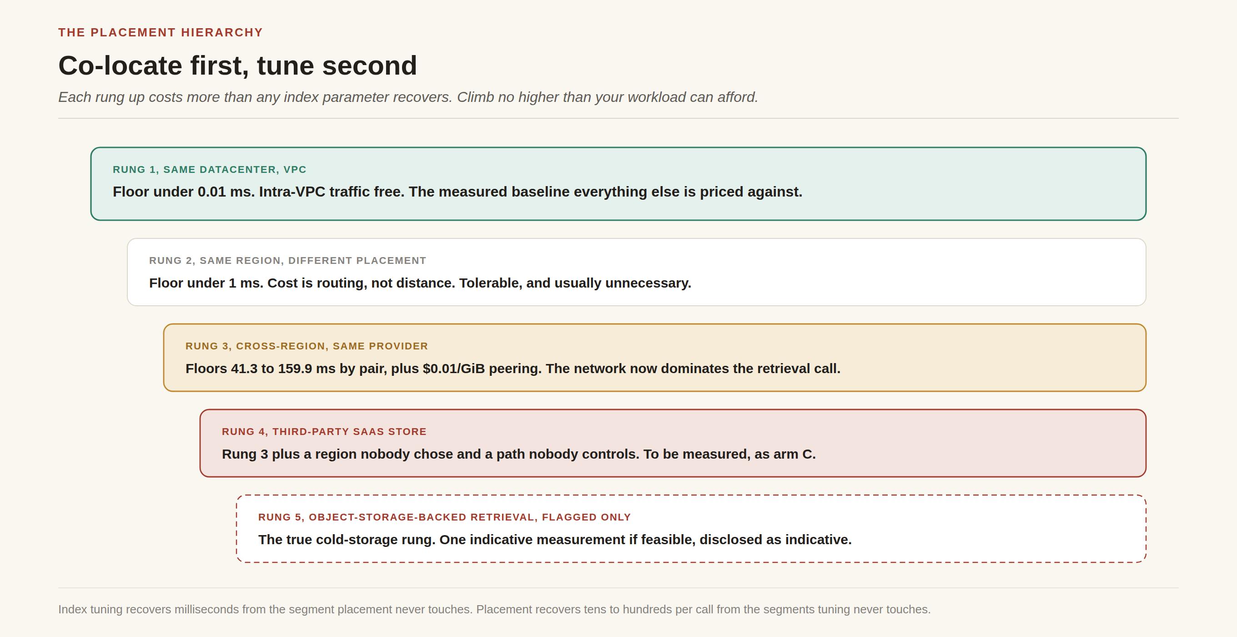Click 'RUNG 4, THIRD-PARTY SAAS STORE' label

click(x=324, y=431)
